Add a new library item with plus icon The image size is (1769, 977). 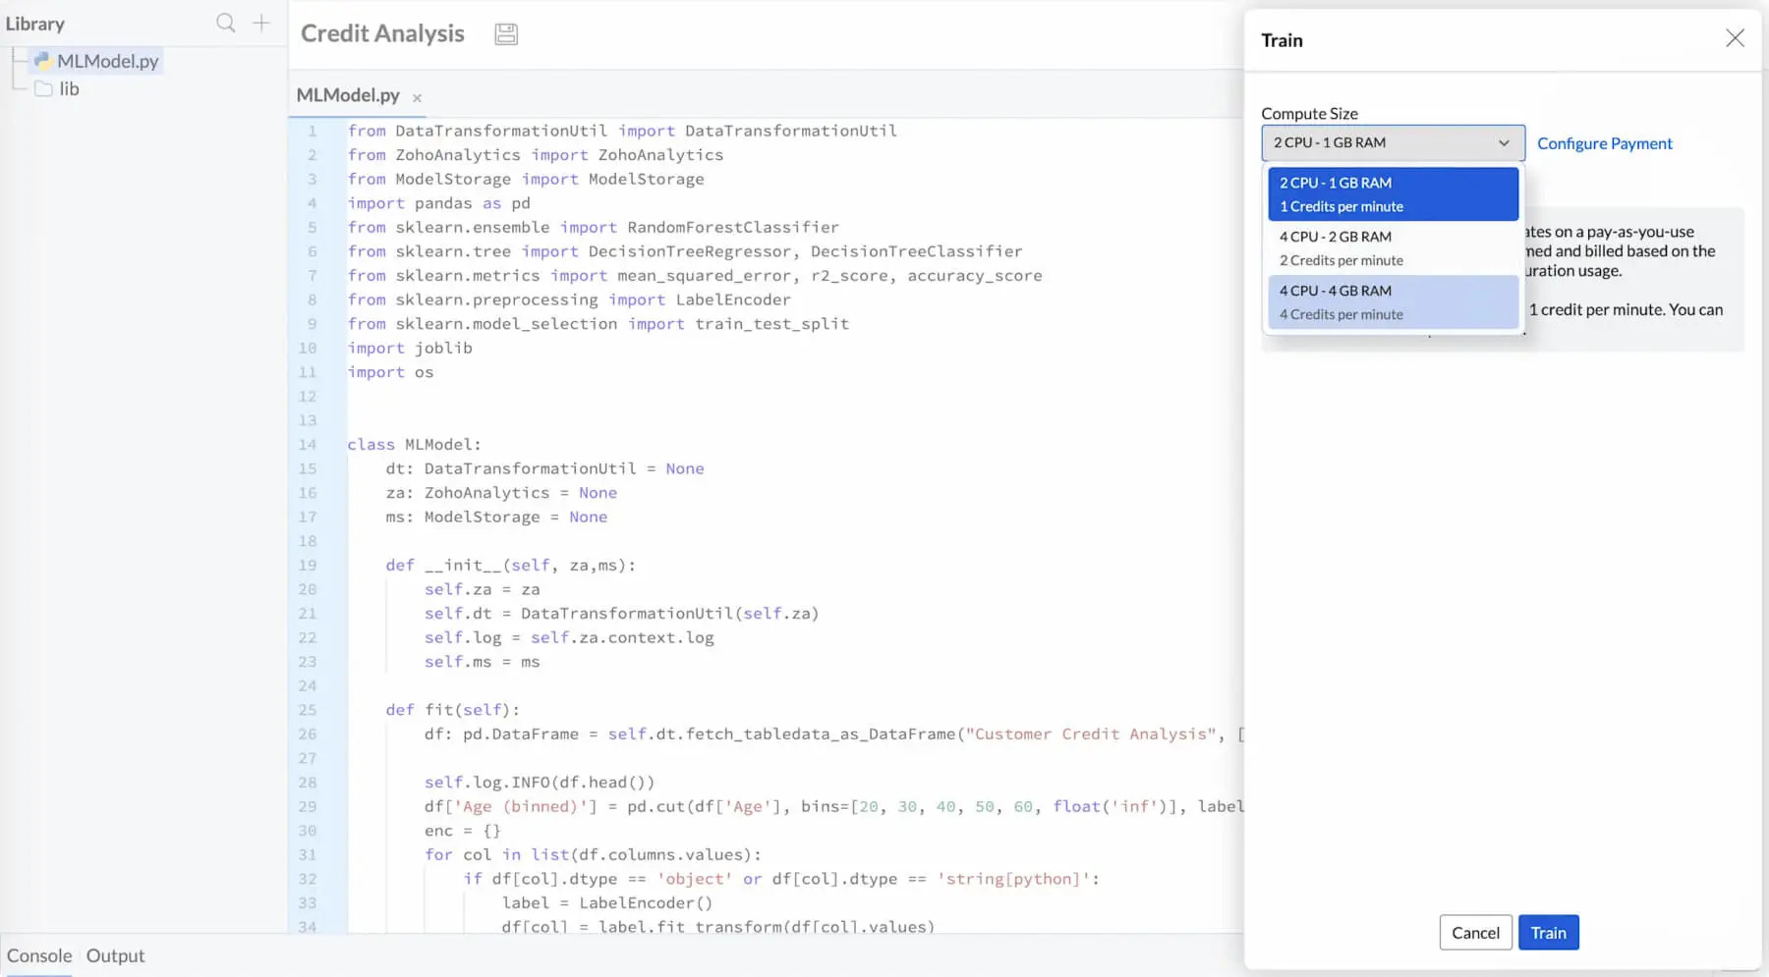point(261,23)
